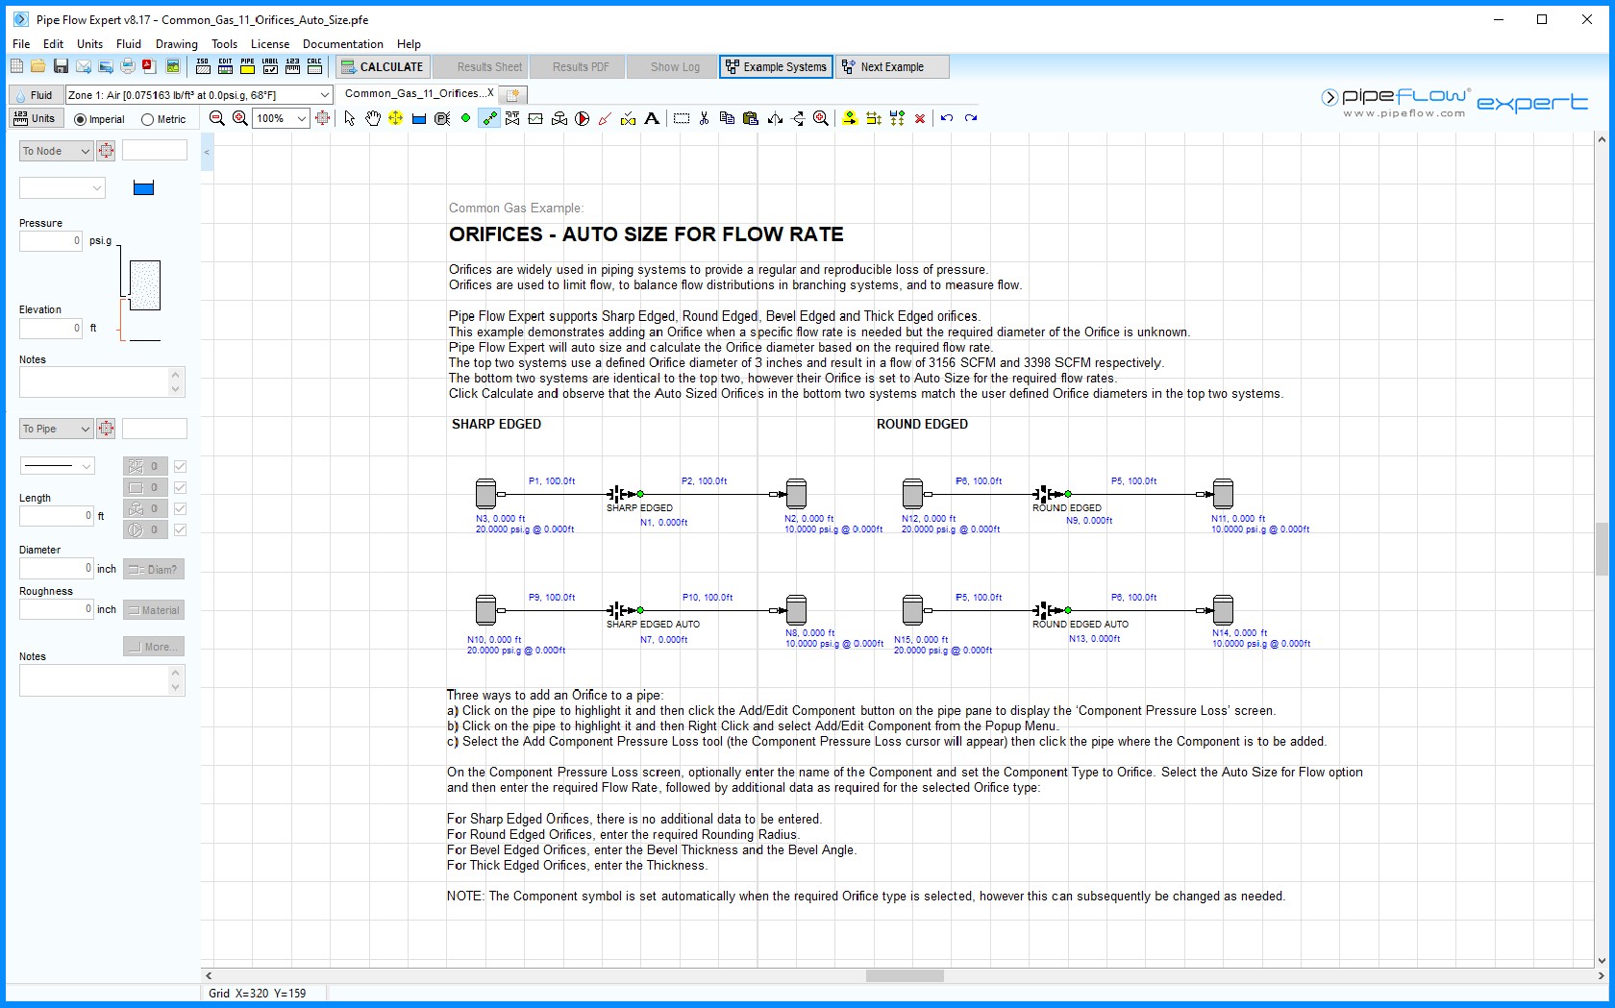The image size is (1615, 1008).
Task: Select the arrow pointer tool
Action: 350,118
